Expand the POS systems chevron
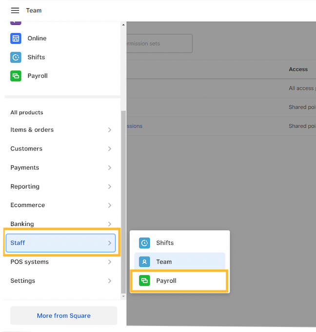The height and width of the screenshot is (332, 316). (110, 262)
